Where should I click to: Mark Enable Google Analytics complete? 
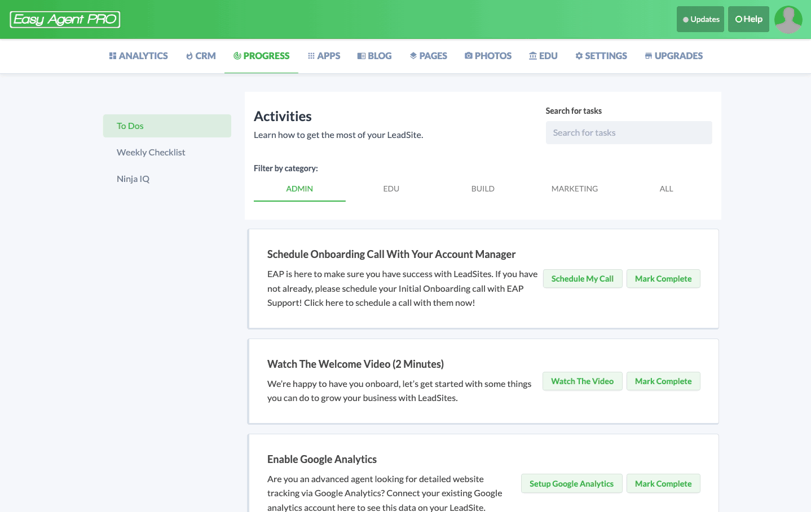click(x=663, y=484)
